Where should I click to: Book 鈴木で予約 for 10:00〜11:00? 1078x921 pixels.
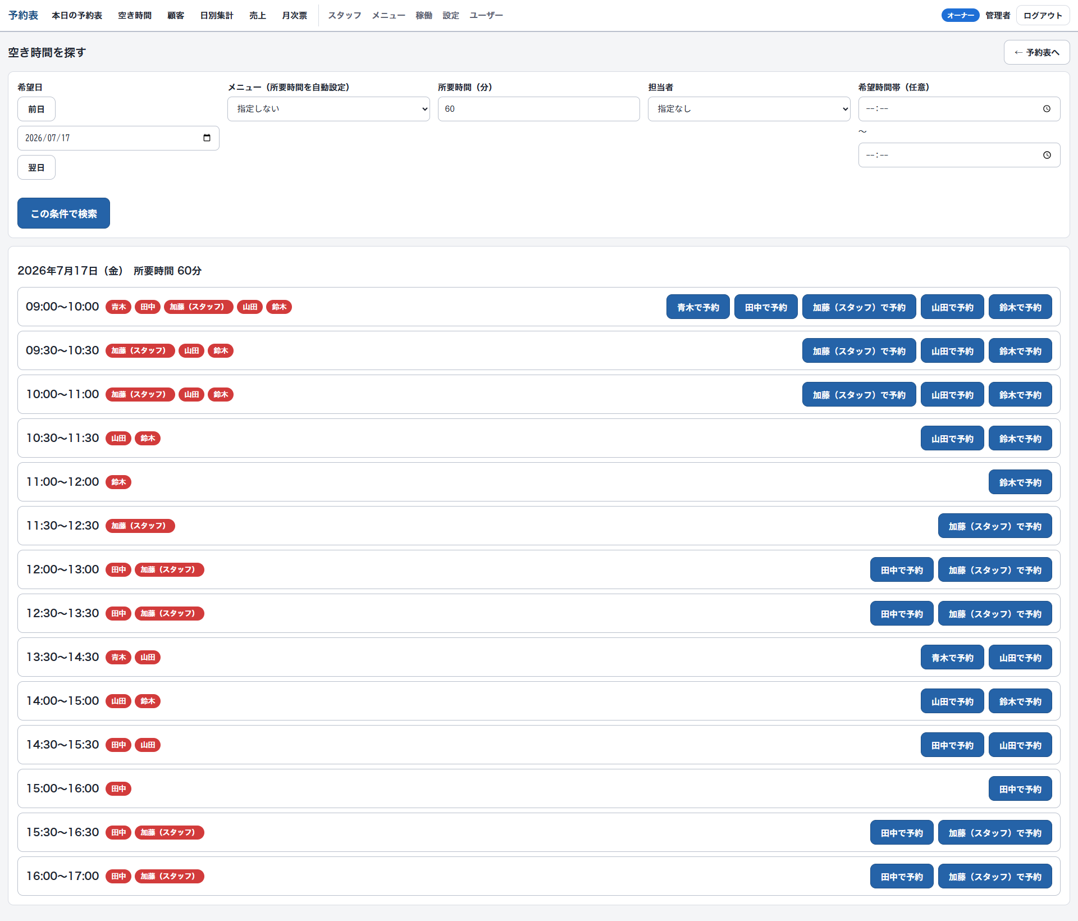1020,394
